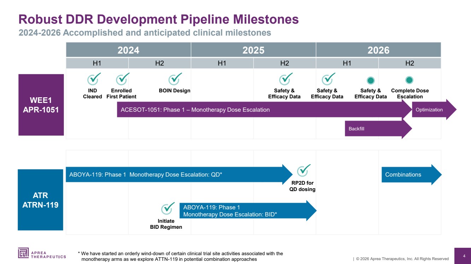
Task: Click the WEE1 APR-1051 purple box
Action: [41, 105]
